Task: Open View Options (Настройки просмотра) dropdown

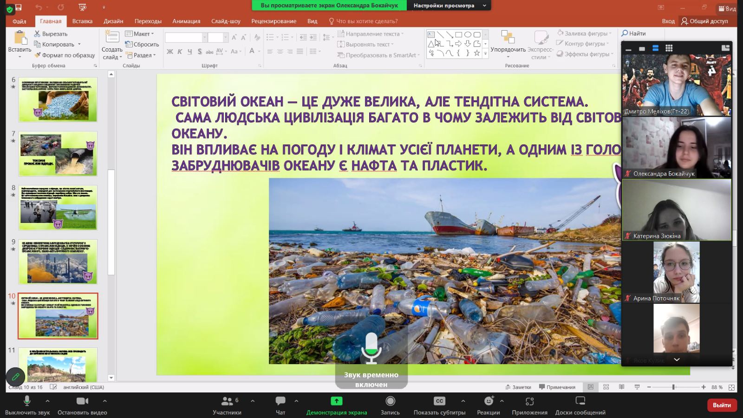Action: pos(449,6)
